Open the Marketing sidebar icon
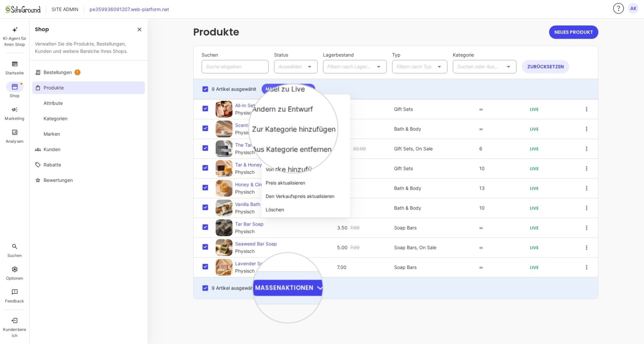The image size is (644, 344). pyautogui.click(x=14, y=110)
